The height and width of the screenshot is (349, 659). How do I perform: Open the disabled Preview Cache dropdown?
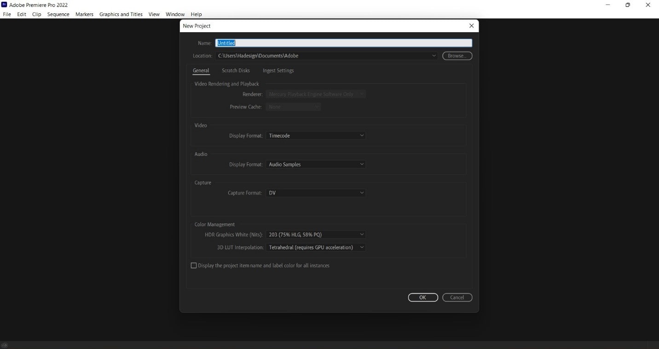click(293, 107)
